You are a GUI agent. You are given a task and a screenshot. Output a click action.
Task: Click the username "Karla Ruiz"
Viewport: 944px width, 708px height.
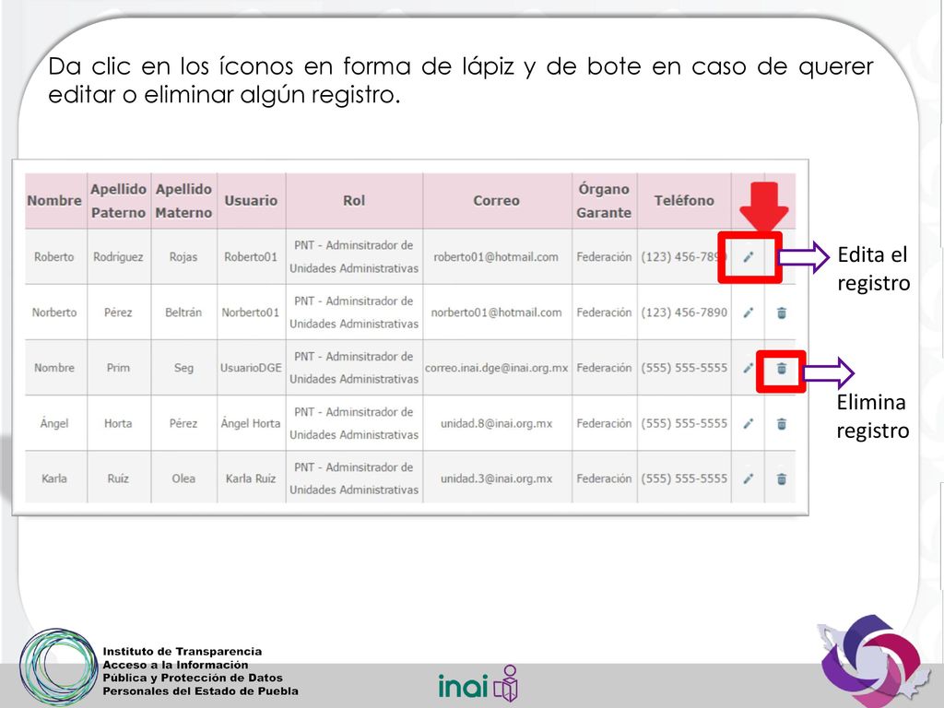click(251, 478)
